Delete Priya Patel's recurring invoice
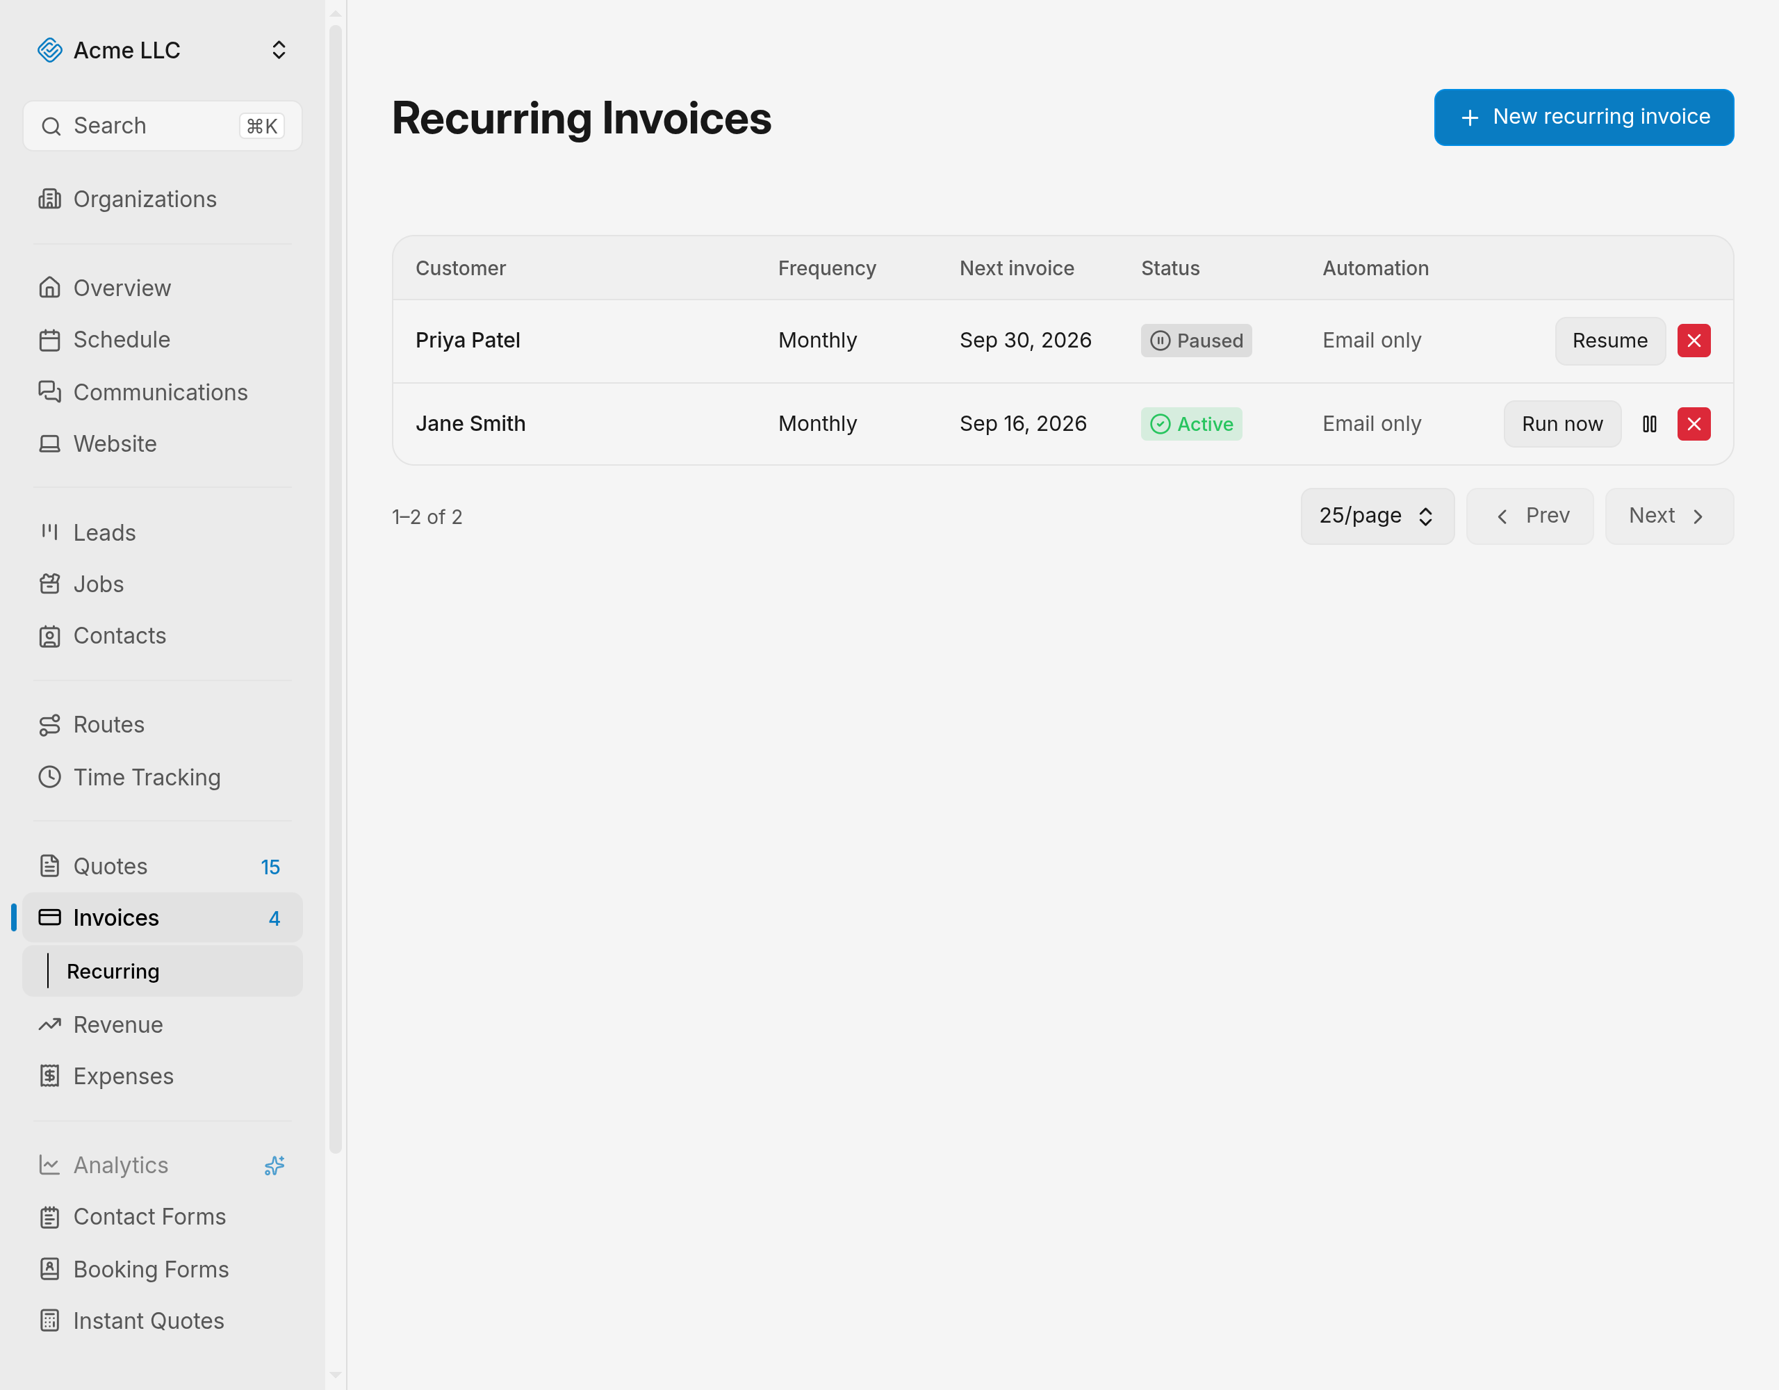The image size is (1779, 1390). pos(1694,341)
